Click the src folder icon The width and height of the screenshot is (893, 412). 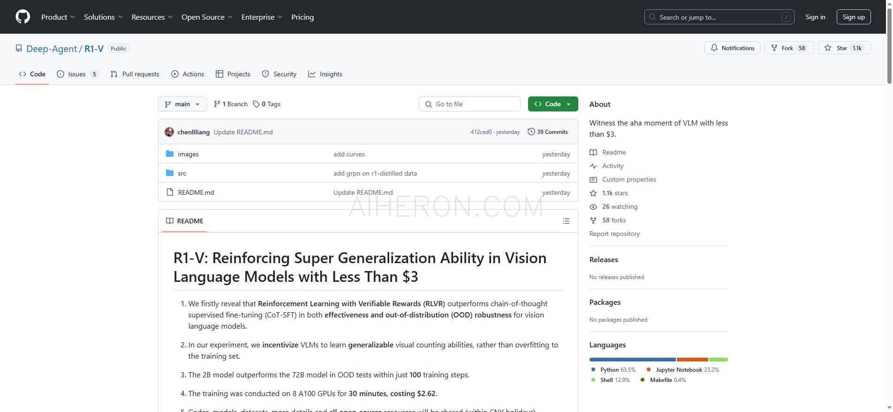click(170, 173)
